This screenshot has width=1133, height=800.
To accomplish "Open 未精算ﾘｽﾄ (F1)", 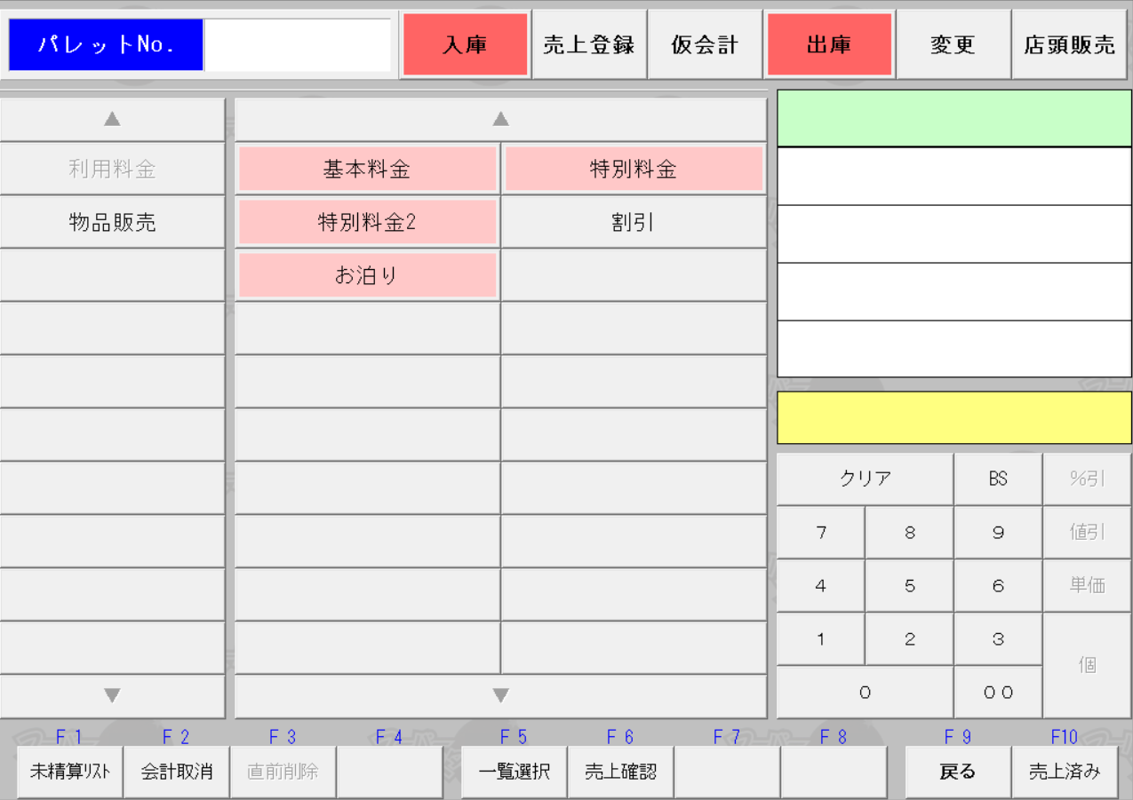I will pos(70,772).
